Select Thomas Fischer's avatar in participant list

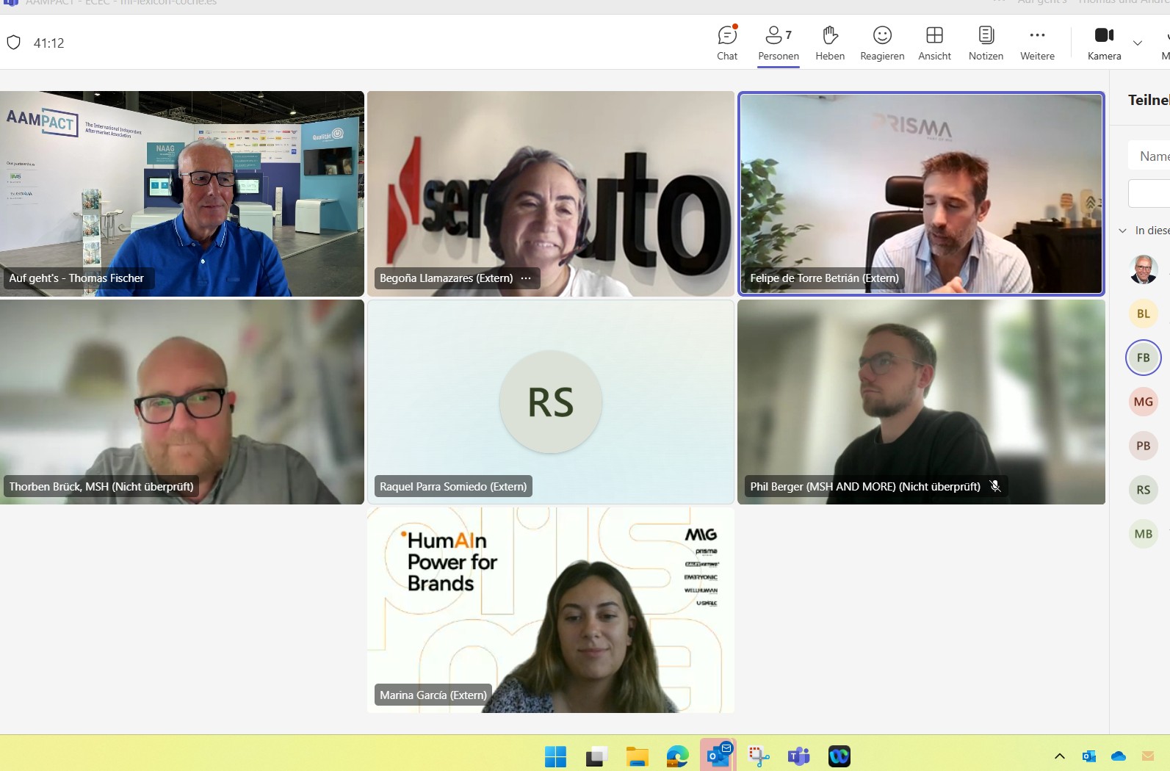[1143, 269]
